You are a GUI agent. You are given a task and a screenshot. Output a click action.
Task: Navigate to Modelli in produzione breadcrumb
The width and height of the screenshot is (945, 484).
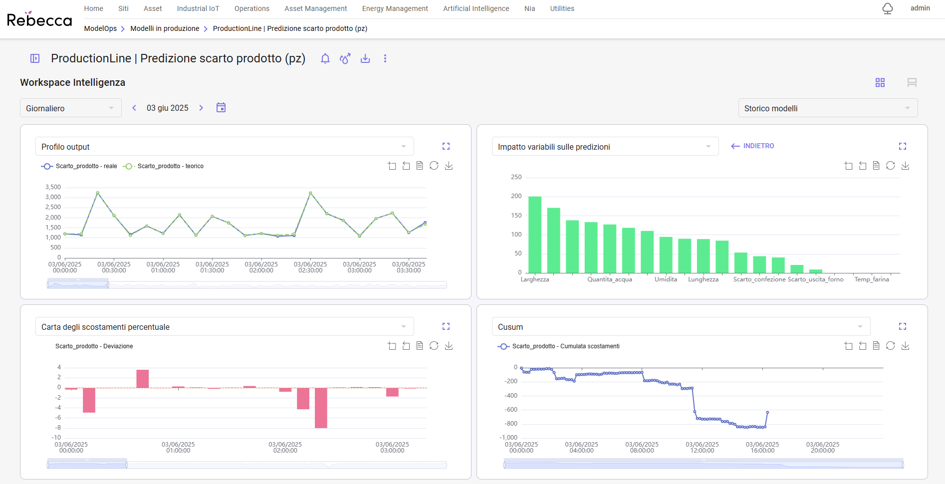(165, 28)
